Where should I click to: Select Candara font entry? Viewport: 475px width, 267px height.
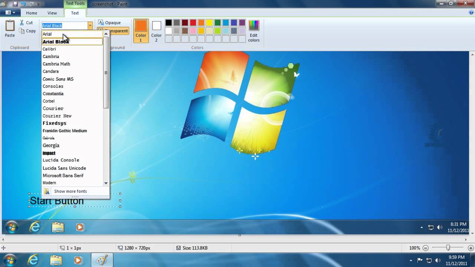click(72, 71)
